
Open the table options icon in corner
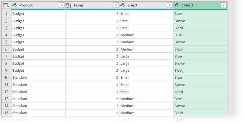(x=6, y=5)
